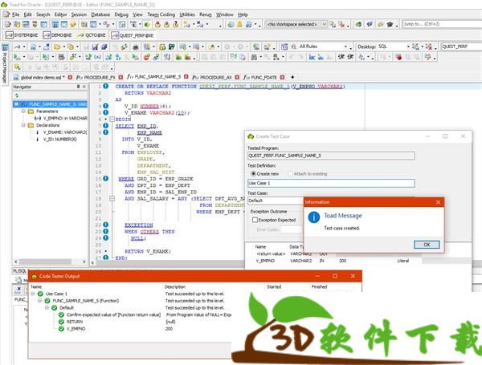Select Confirm expected value row in output
482x365 pixels.
click(x=113, y=314)
